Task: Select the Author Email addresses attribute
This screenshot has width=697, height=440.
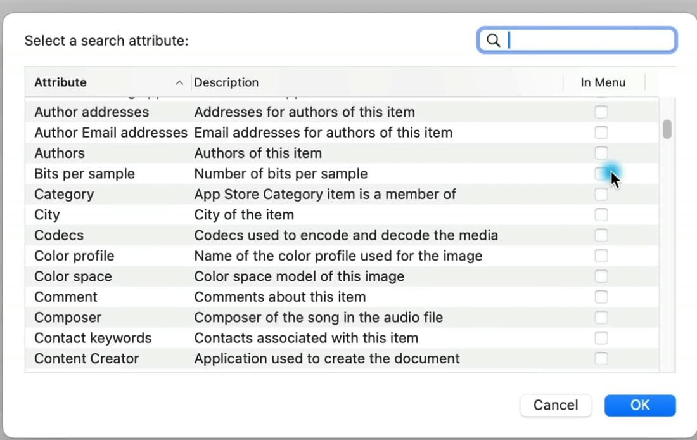Action: tap(342, 133)
